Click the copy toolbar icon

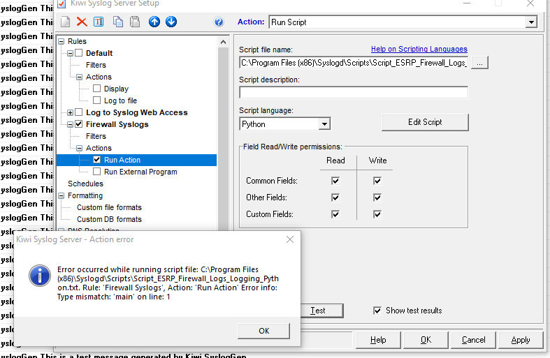click(118, 22)
